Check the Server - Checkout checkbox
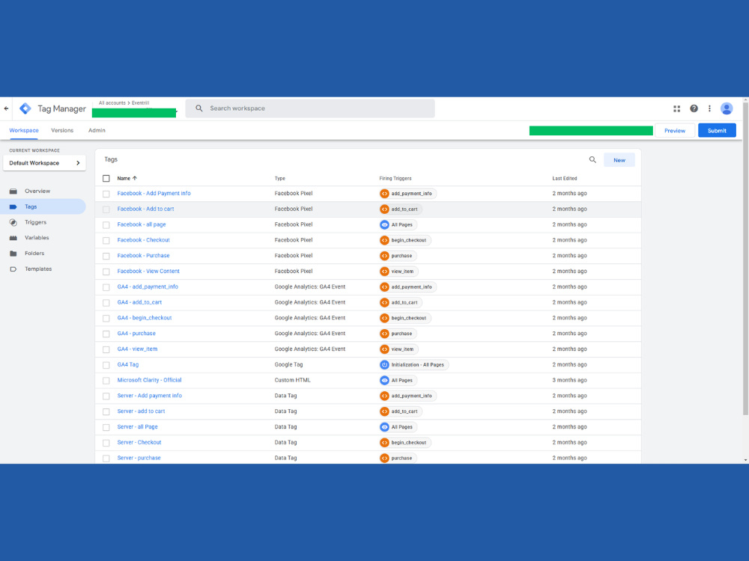749x561 pixels. click(106, 443)
